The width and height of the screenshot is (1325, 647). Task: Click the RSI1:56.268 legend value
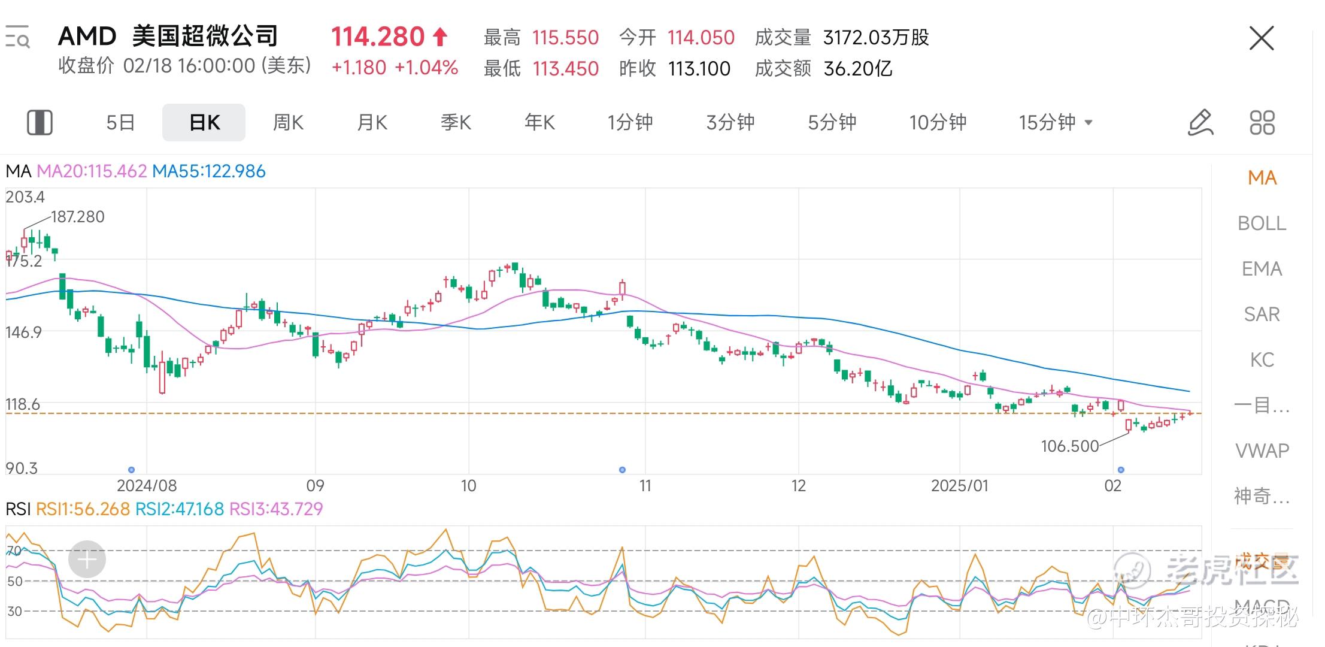point(83,509)
